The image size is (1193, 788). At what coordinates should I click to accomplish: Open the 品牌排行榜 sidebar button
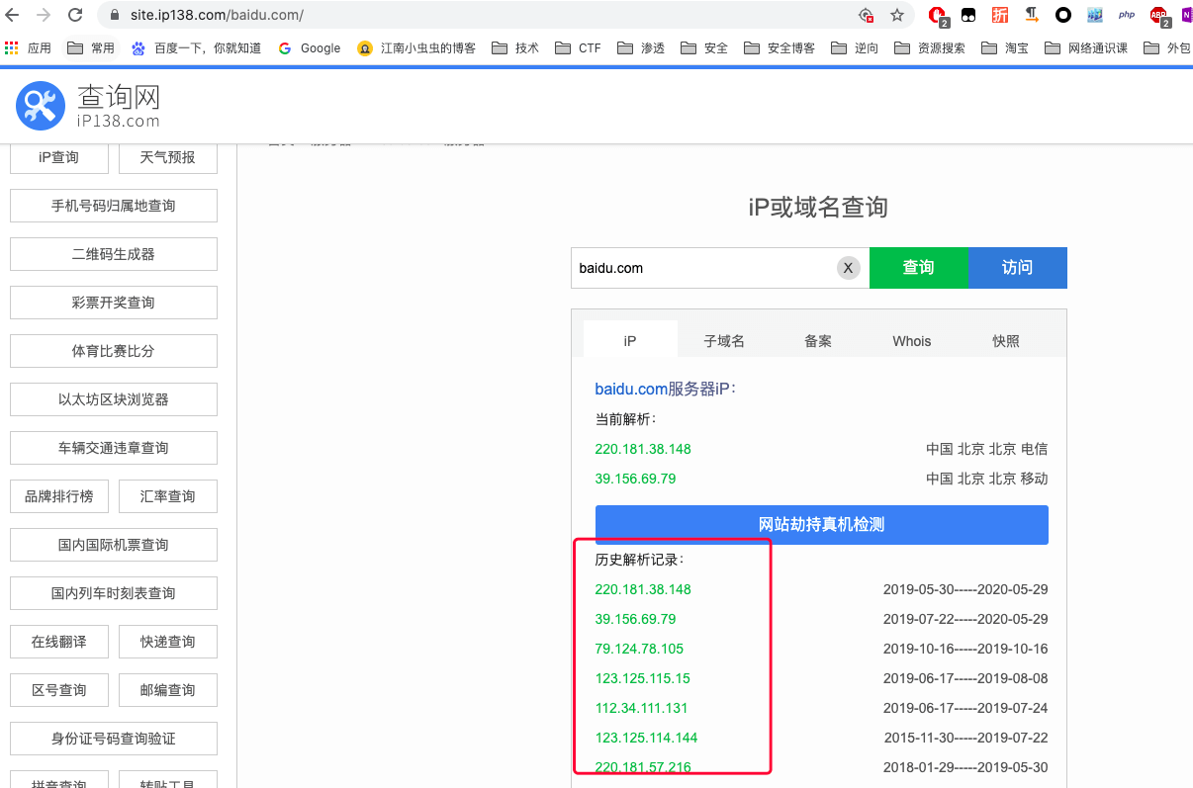click(59, 496)
